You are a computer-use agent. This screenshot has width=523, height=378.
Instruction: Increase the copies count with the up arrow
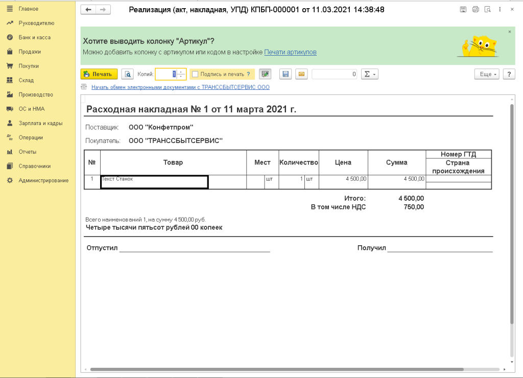click(x=181, y=72)
